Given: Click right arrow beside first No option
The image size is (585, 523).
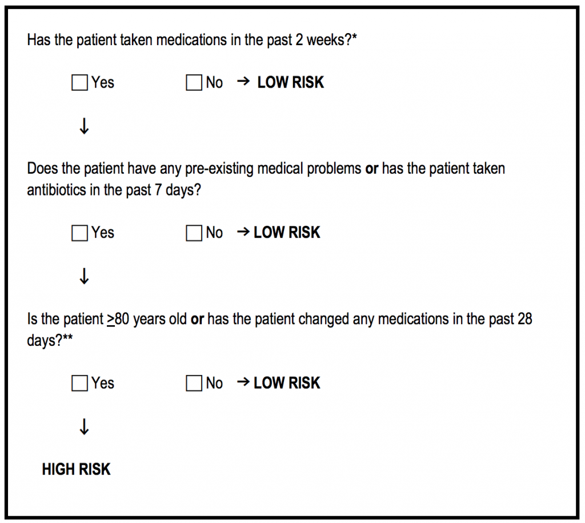Looking at the screenshot, I should pos(243,81).
